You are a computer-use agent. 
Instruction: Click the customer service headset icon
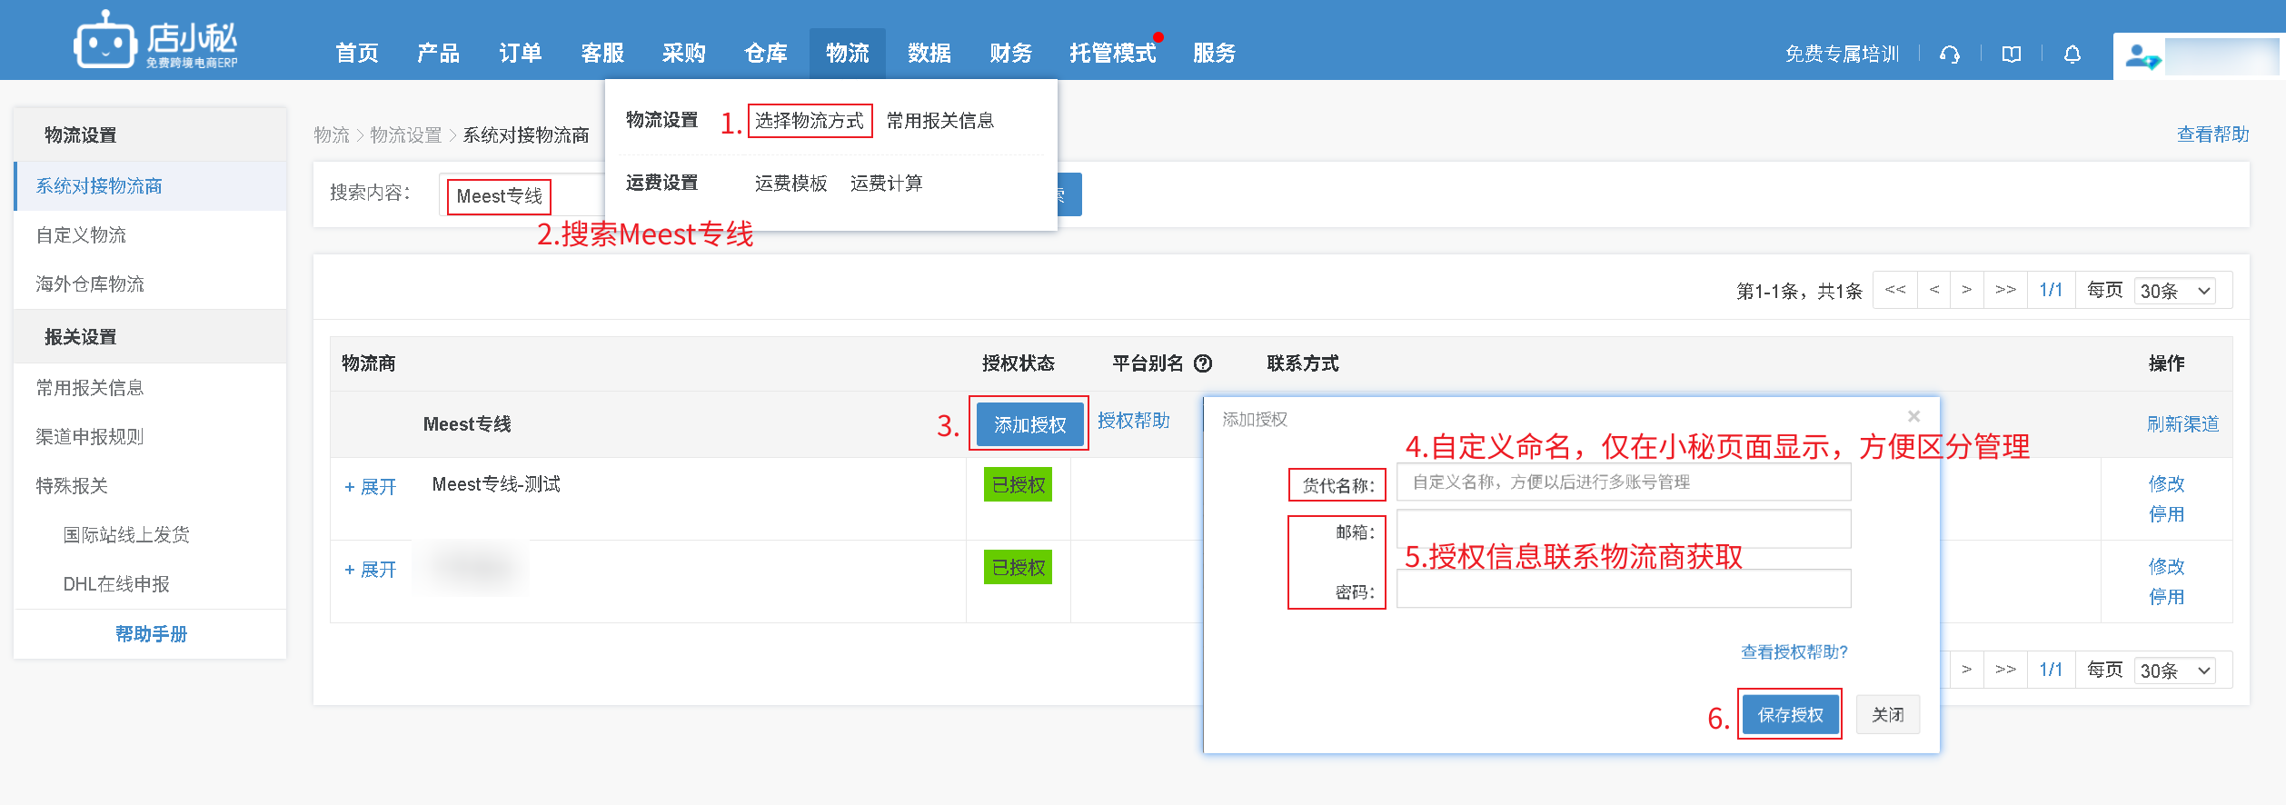point(1949,55)
